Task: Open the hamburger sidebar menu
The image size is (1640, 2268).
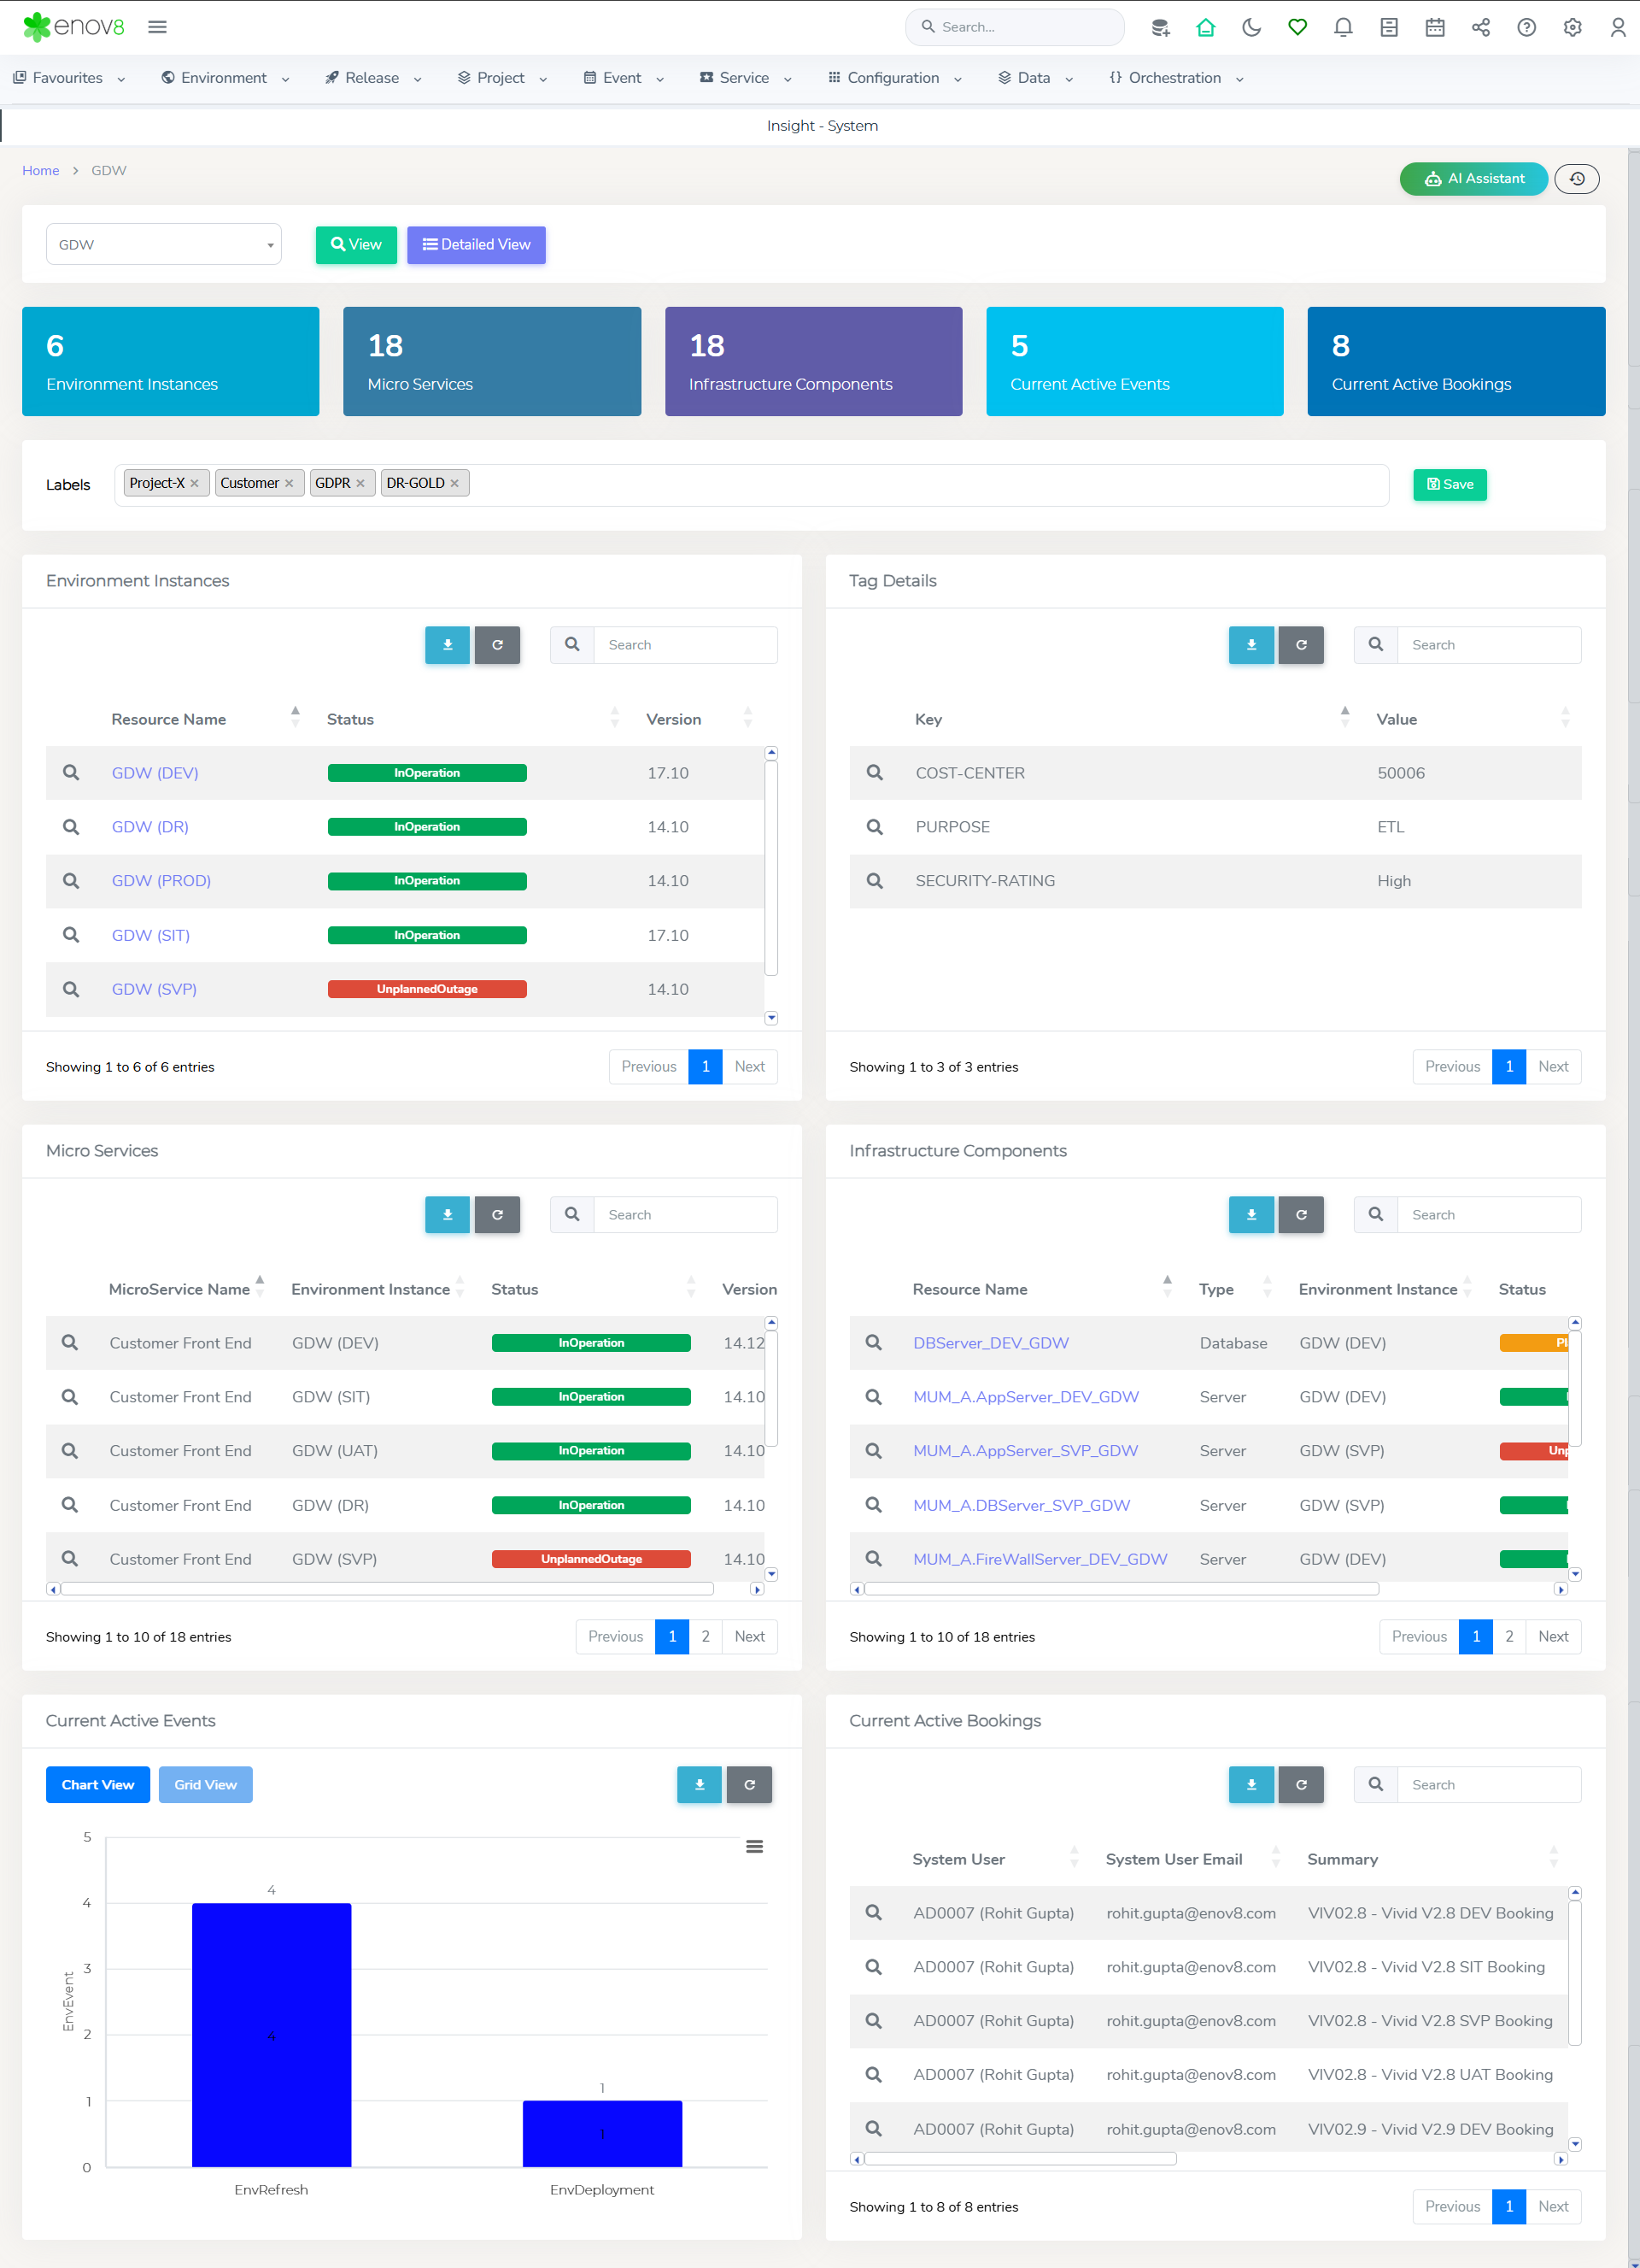Action: [x=157, y=27]
